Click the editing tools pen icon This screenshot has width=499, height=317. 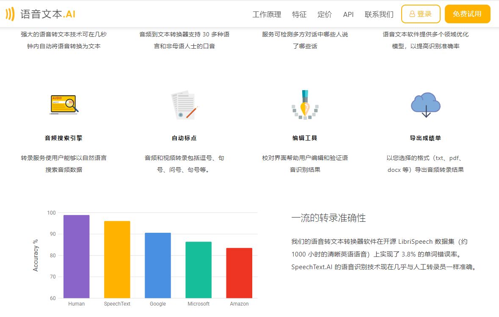pyautogui.click(x=305, y=105)
